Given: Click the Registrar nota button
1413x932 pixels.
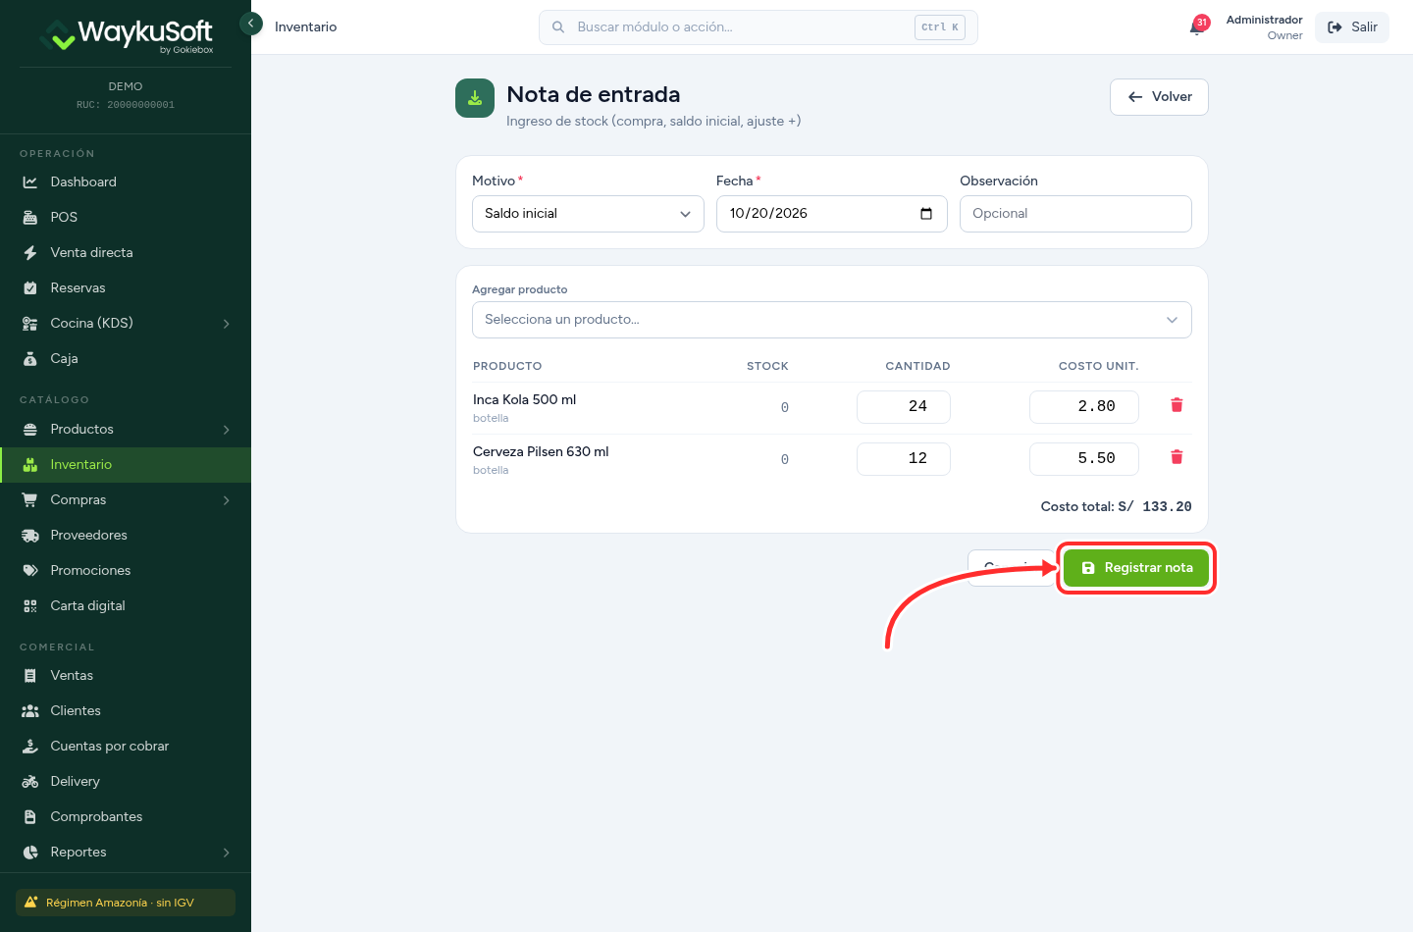Looking at the screenshot, I should pos(1136,568).
